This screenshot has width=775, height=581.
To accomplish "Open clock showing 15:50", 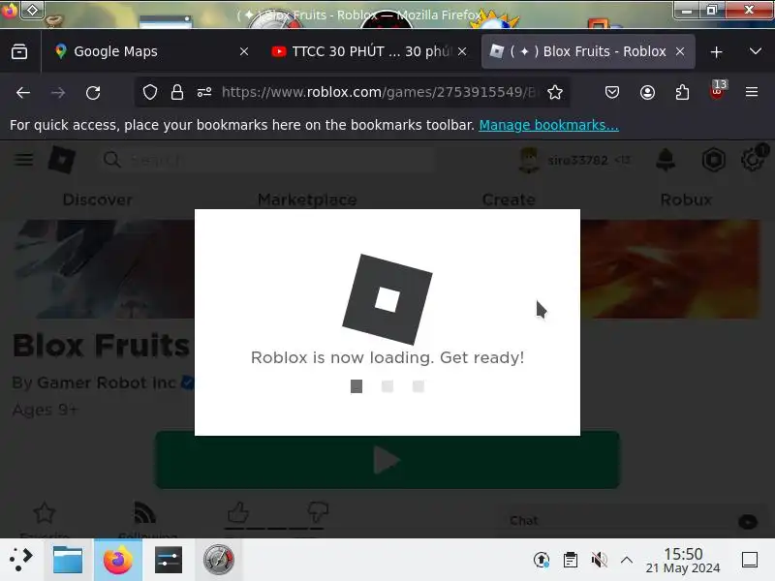I will [x=683, y=561].
